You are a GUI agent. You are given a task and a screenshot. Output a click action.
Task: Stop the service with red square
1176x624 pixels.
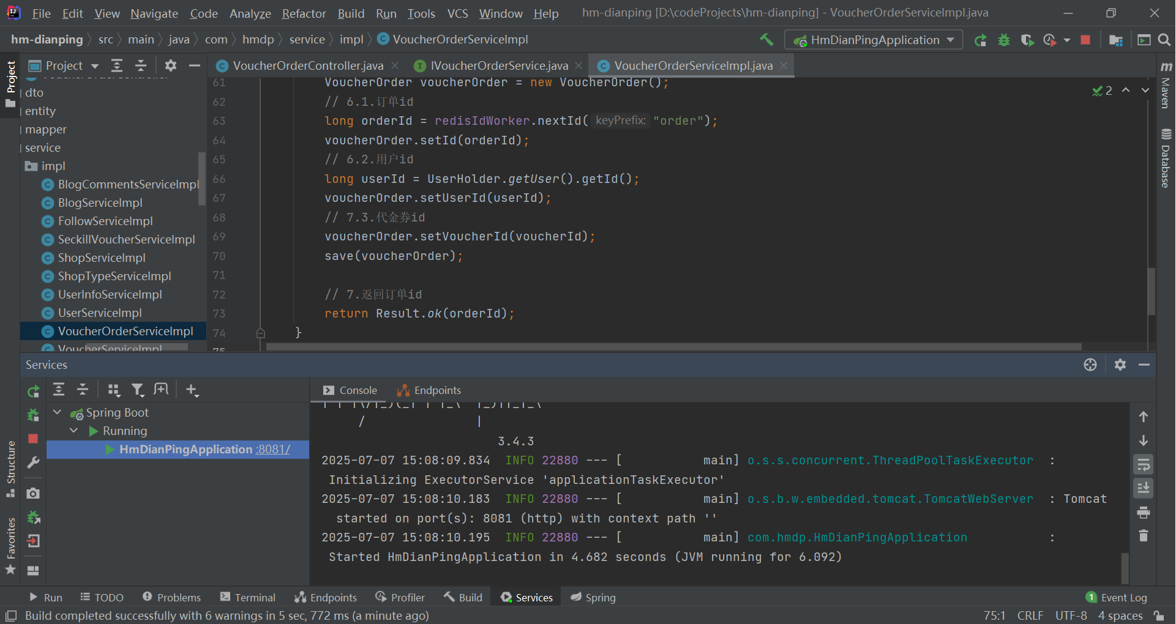[33, 439]
